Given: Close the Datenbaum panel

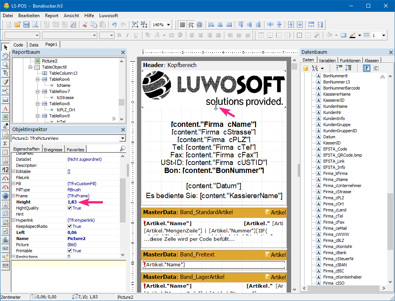Looking at the screenshot, I should (x=391, y=52).
